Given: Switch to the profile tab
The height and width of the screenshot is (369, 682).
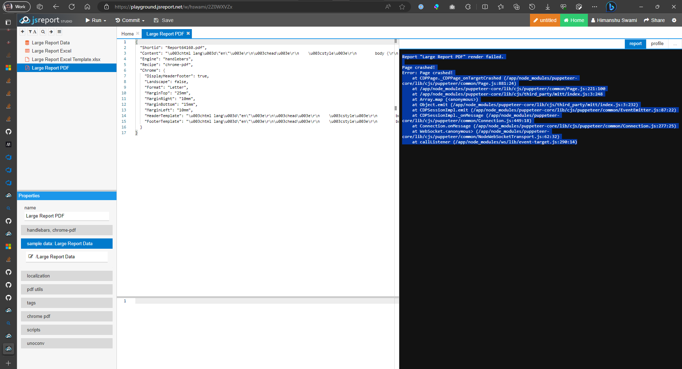Looking at the screenshot, I should click(x=657, y=44).
